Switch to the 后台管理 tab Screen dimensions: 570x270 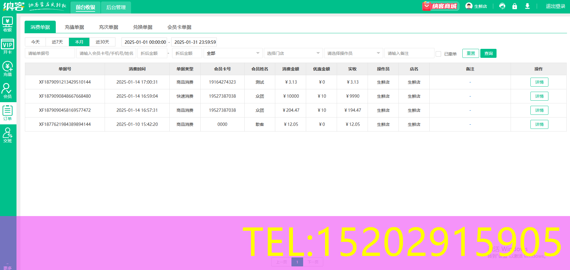click(x=116, y=7)
